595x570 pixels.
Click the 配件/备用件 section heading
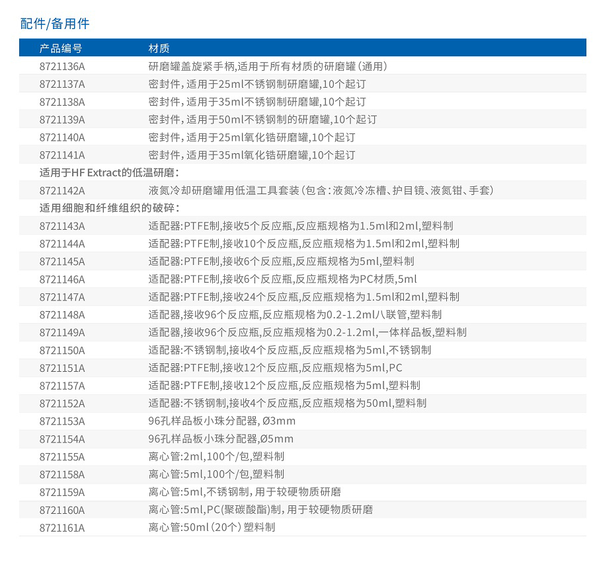point(55,24)
